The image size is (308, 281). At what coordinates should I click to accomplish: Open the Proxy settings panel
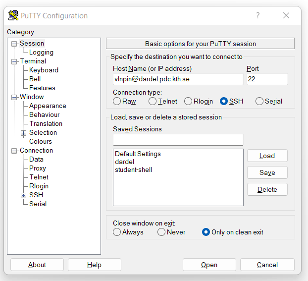tap(37, 169)
